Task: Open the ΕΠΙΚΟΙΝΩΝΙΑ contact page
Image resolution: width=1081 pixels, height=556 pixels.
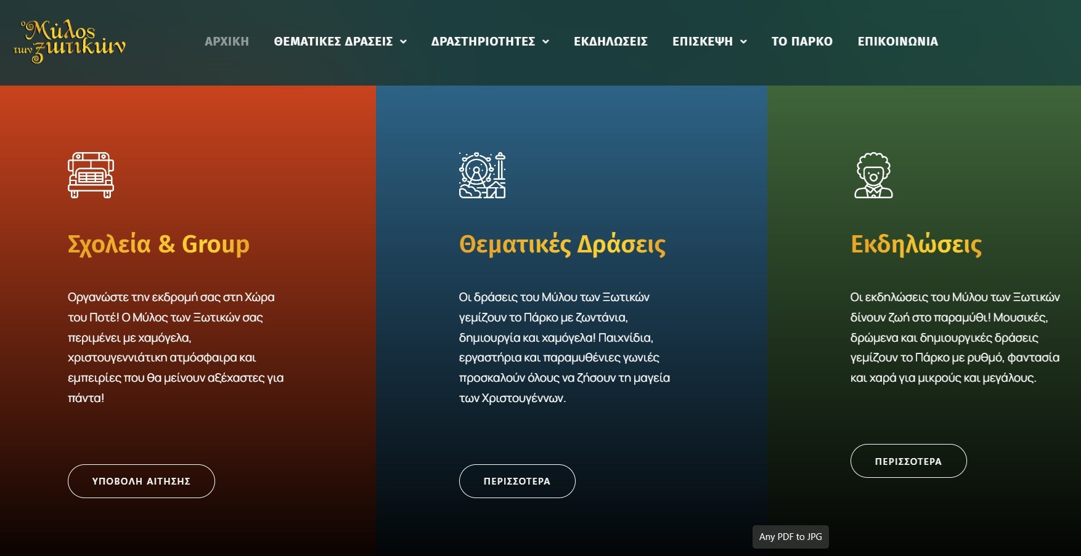Action: pos(897,41)
